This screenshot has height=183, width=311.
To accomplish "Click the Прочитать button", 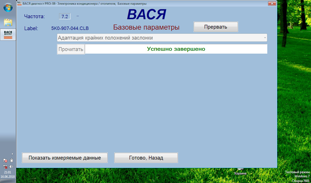I will pyautogui.click(x=71, y=49).
